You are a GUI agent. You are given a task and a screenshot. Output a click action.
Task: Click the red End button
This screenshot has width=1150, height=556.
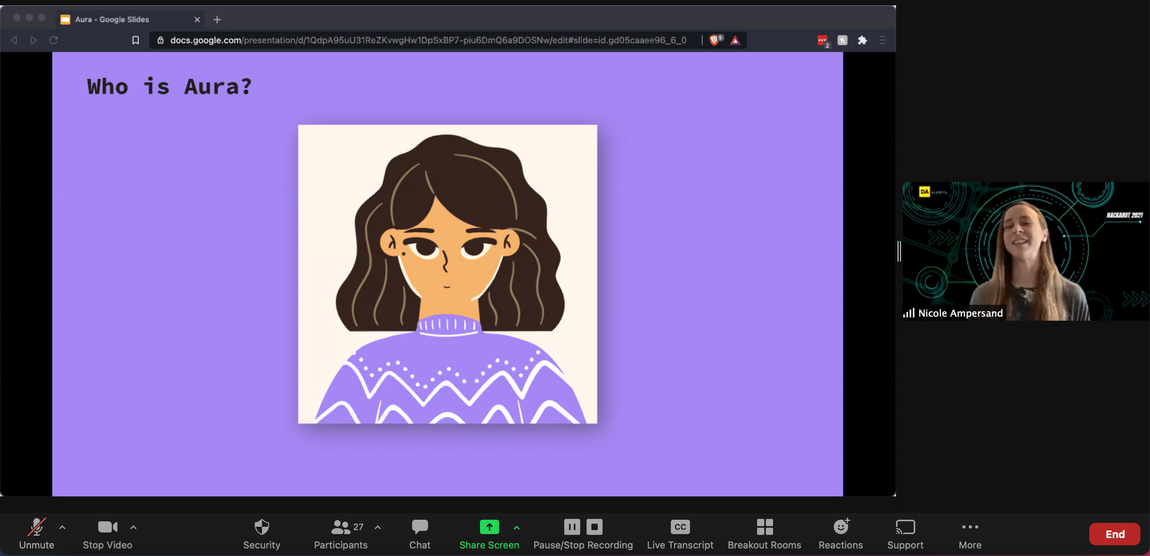pyautogui.click(x=1115, y=534)
